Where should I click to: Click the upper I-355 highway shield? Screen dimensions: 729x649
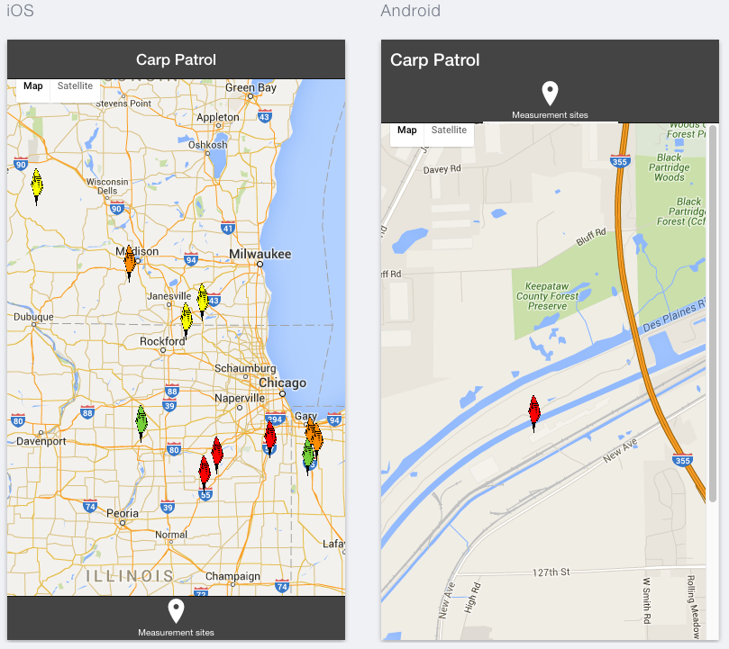click(620, 161)
